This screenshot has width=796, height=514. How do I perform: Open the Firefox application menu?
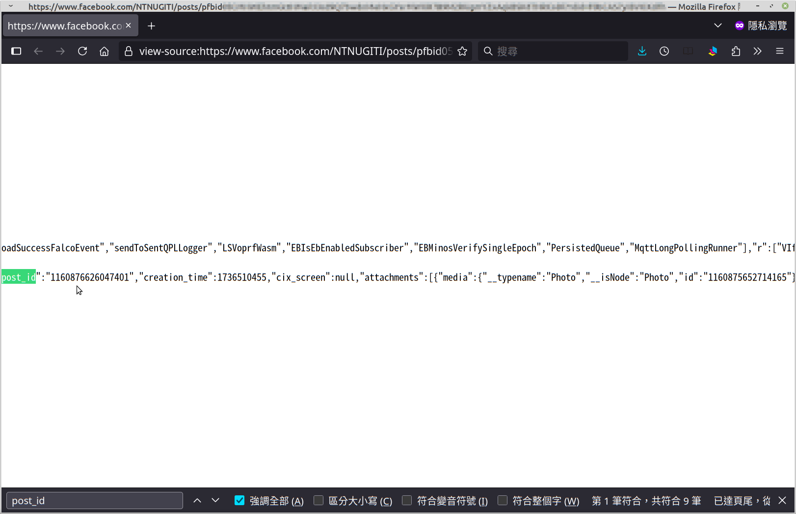pos(780,51)
